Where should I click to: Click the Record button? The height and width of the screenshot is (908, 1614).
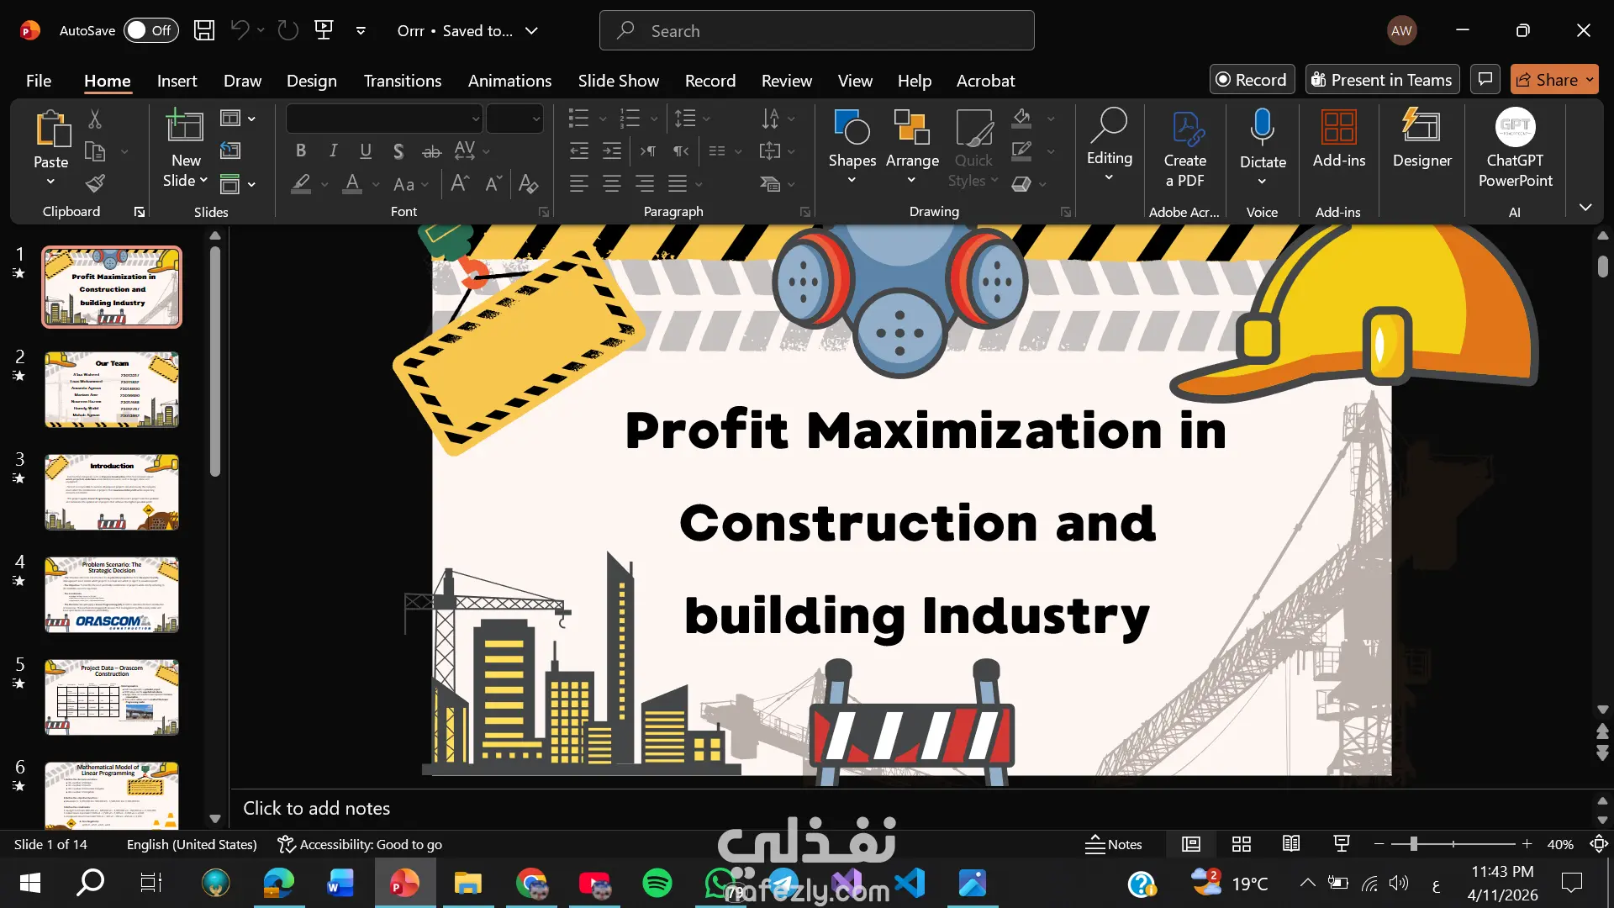point(1252,79)
